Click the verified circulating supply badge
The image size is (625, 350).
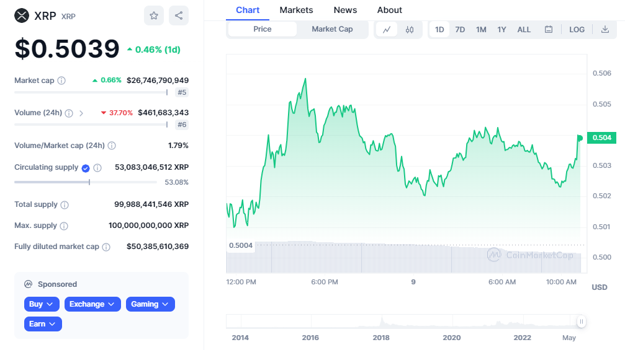click(86, 168)
